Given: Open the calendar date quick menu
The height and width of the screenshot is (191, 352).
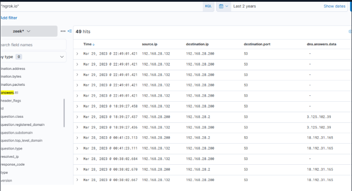Looking at the screenshot, I should click(224, 6).
